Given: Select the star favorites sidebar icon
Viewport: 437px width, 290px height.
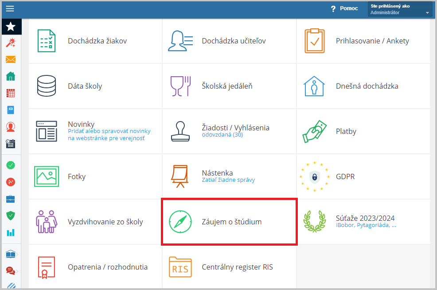Looking at the screenshot, I should pyautogui.click(x=11, y=27).
